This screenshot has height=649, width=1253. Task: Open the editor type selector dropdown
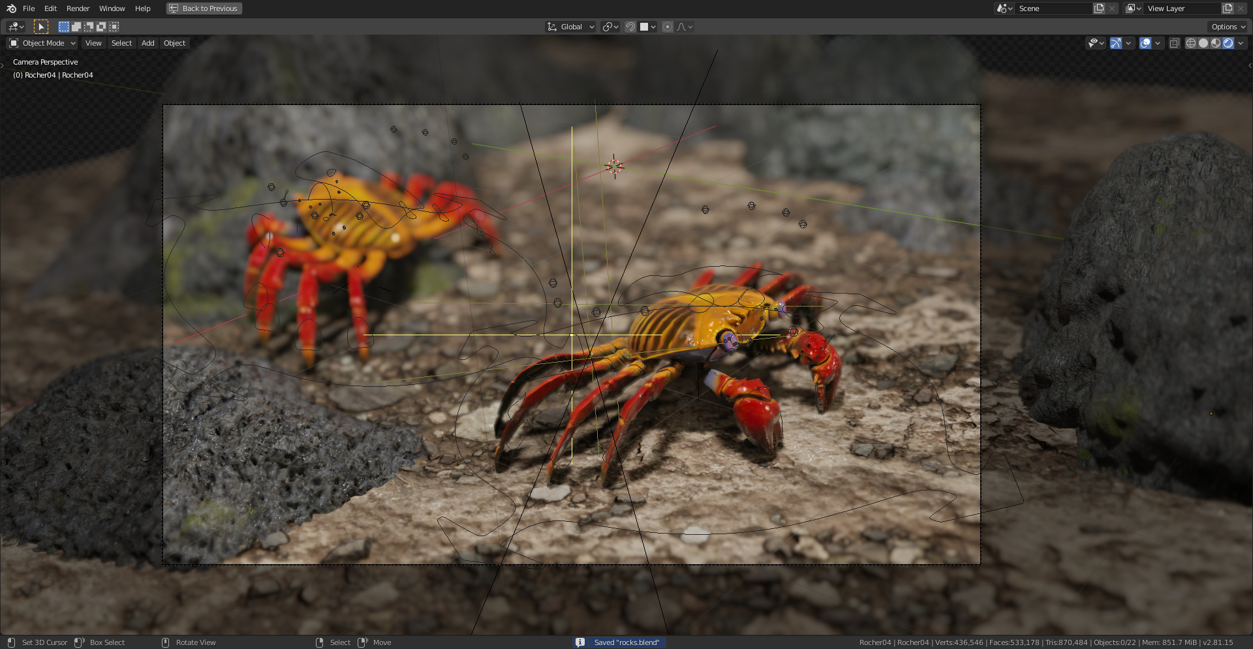coord(16,27)
